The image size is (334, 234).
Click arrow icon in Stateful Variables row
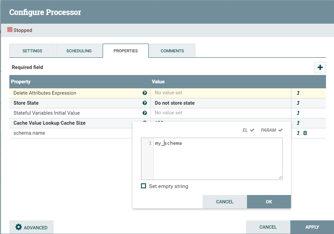click(298, 113)
